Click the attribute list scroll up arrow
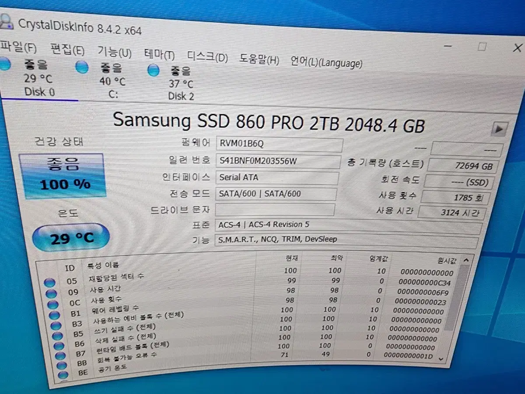The height and width of the screenshot is (394, 525). pos(466,261)
